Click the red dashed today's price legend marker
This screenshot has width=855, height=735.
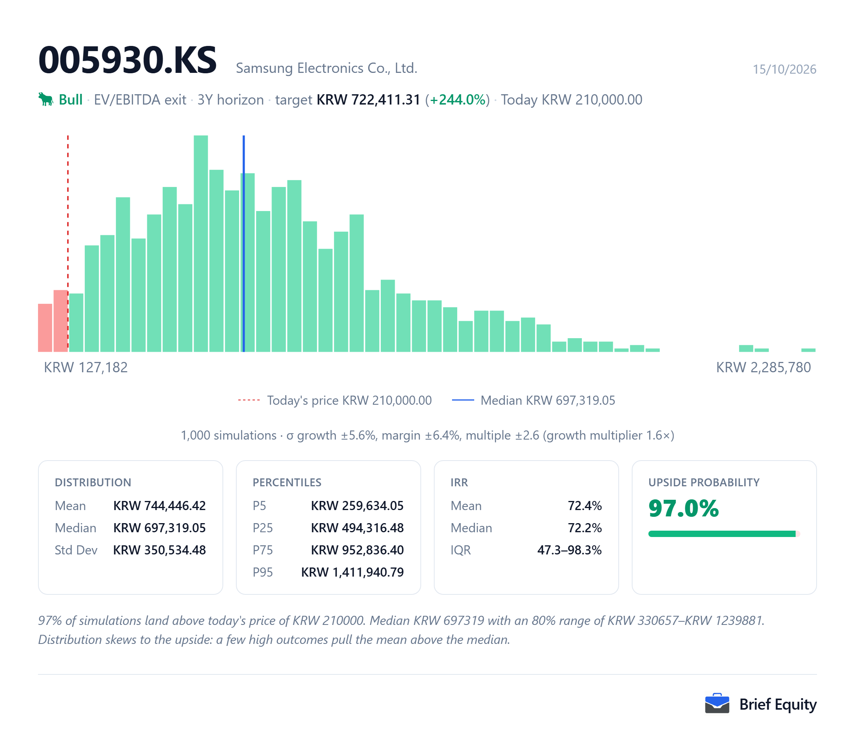coord(249,400)
